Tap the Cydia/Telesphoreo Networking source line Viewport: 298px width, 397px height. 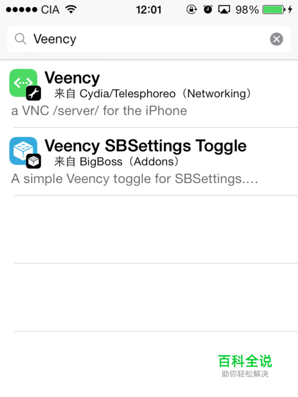pos(153,94)
